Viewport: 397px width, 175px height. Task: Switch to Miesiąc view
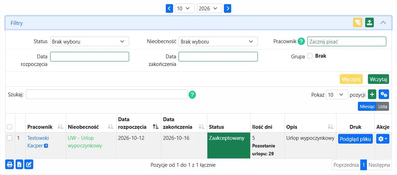pos(367,106)
